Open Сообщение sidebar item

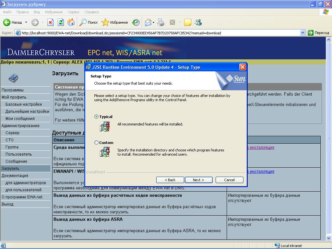(16, 161)
